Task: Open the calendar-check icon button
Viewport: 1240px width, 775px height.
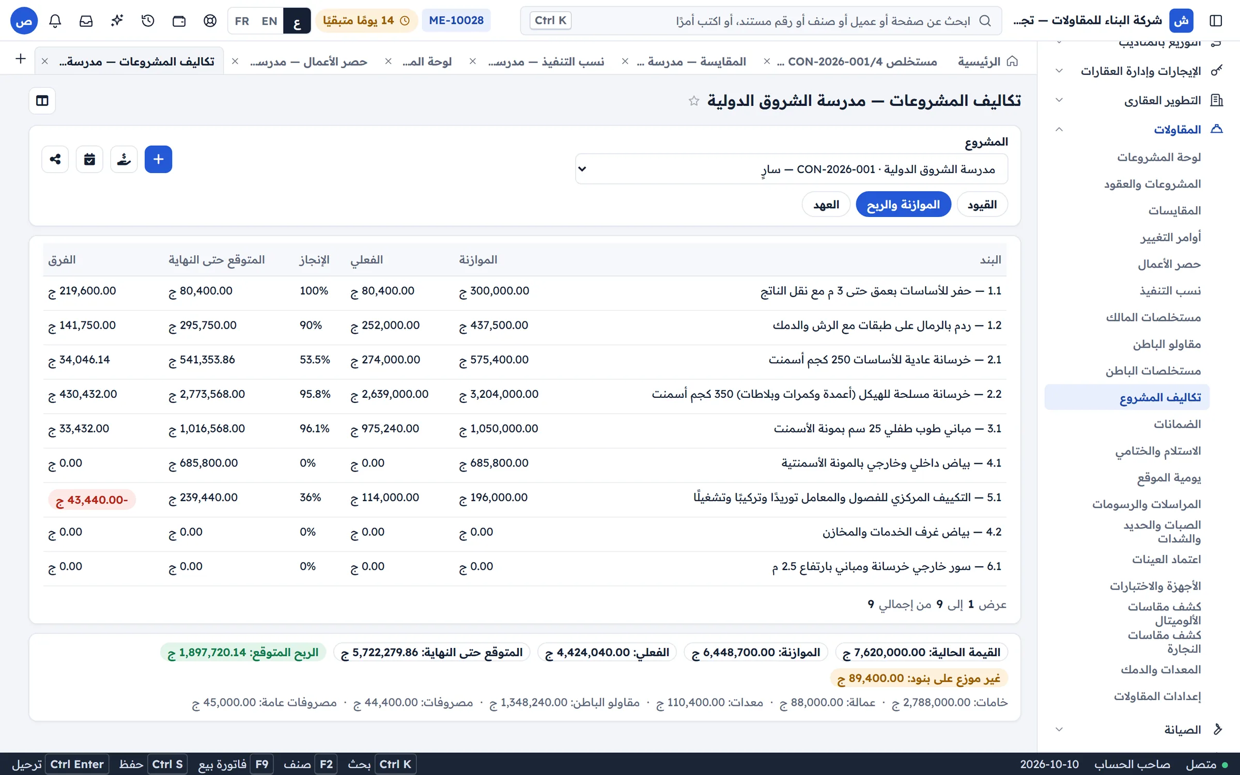Action: (x=89, y=159)
